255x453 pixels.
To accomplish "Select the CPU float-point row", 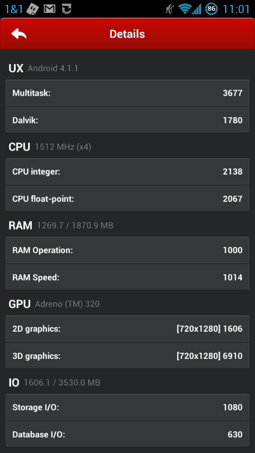I will [x=127, y=198].
